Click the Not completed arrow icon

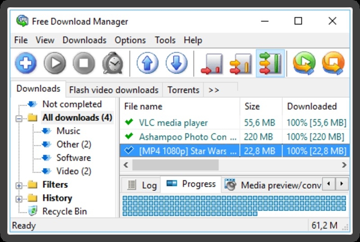point(32,105)
